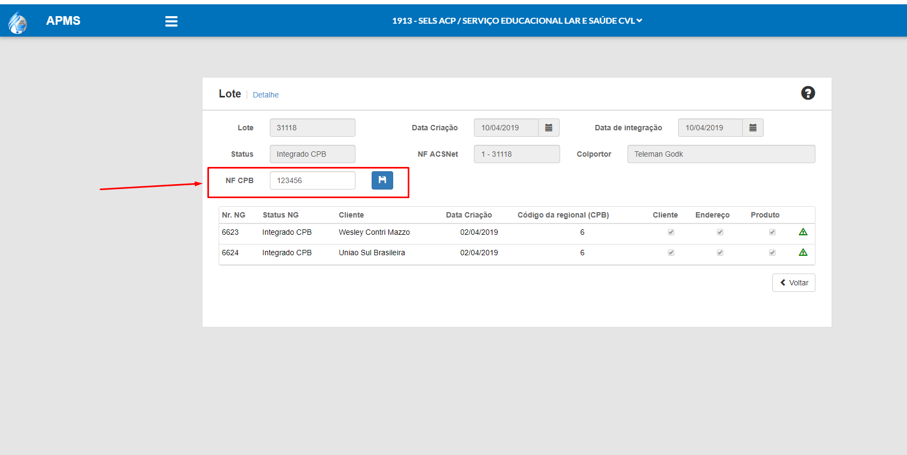Focus the NF CPB input field
The width and height of the screenshot is (907, 455).
(312, 180)
